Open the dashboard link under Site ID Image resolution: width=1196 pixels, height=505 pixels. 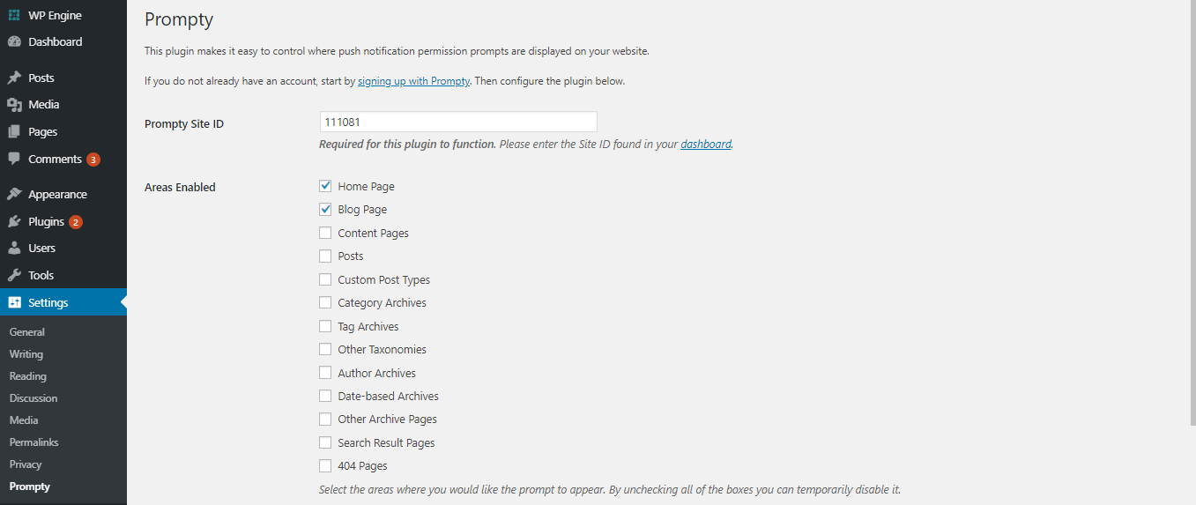point(706,144)
